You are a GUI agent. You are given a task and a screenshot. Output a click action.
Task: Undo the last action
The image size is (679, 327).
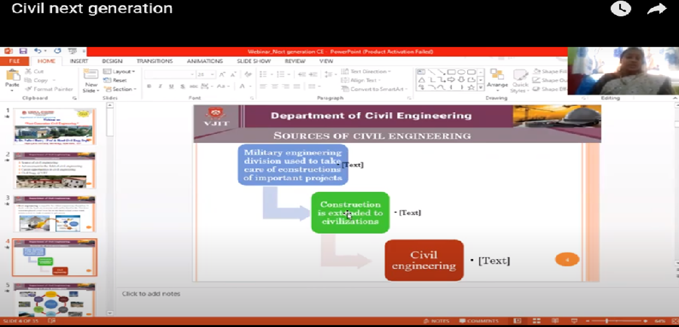[x=37, y=51]
